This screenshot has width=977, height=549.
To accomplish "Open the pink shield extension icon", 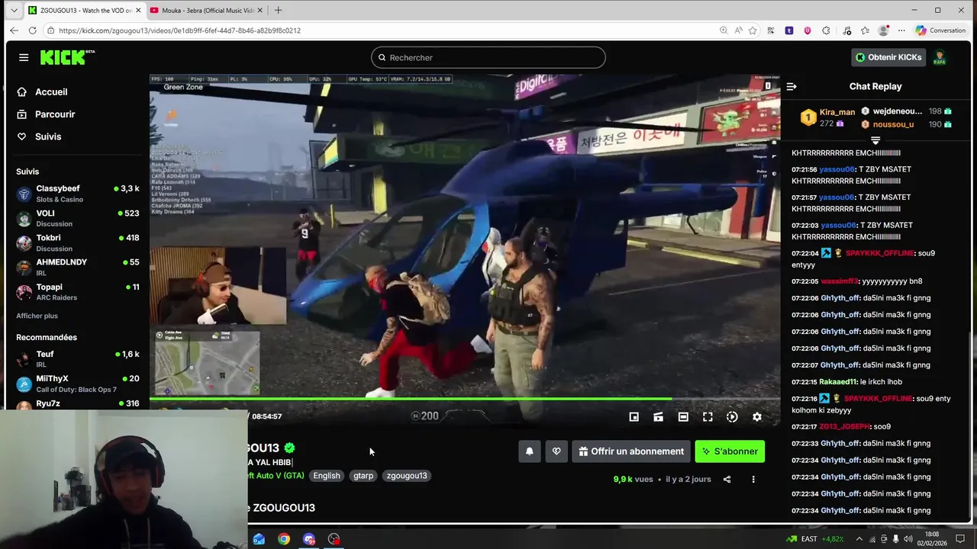I will [x=808, y=30].
